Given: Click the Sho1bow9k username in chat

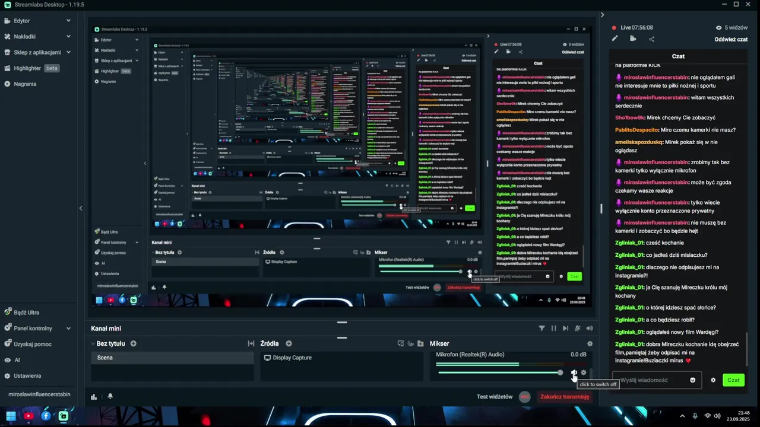Looking at the screenshot, I should (x=629, y=117).
